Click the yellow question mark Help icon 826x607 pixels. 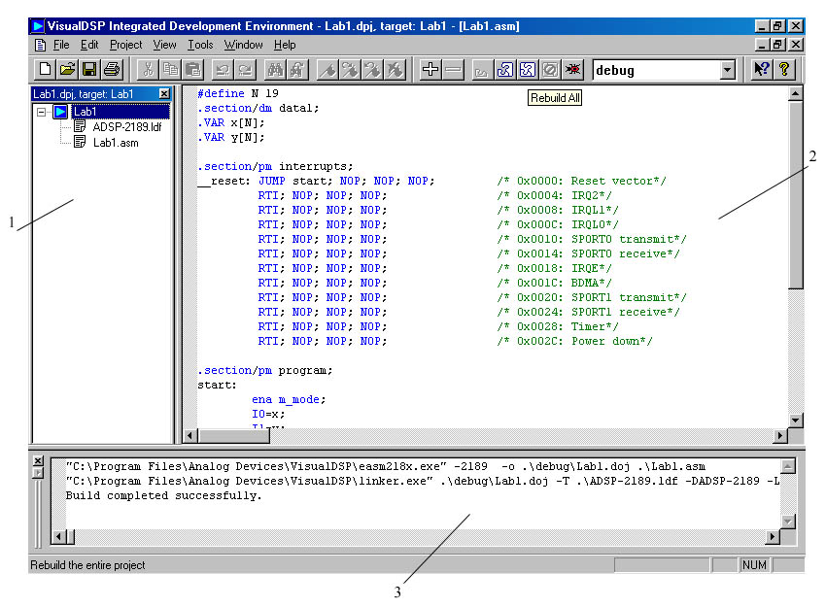click(784, 70)
